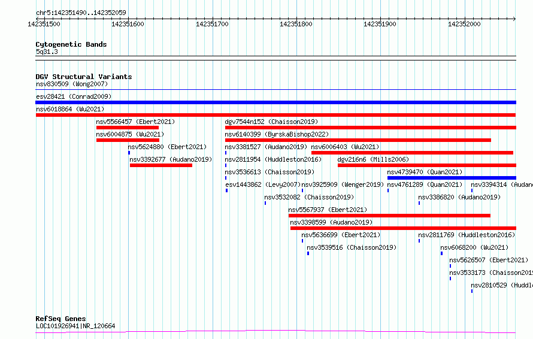
Task: Click the 142352000 ruler position label
Action: (464, 24)
